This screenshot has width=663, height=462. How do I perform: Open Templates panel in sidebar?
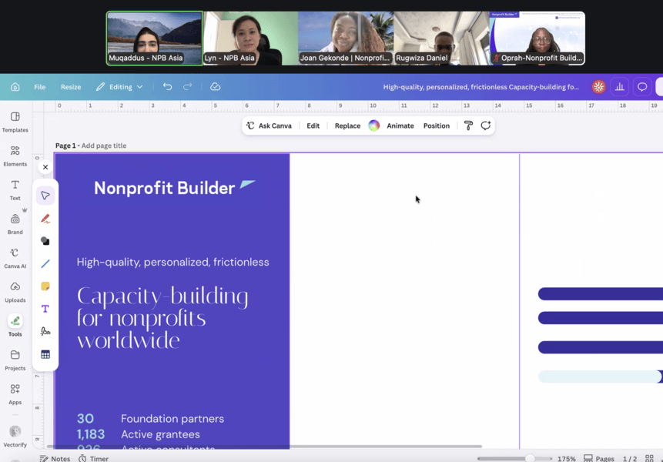coord(15,122)
